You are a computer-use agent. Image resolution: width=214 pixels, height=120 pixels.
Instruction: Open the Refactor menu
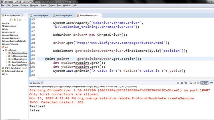coord(24,5)
